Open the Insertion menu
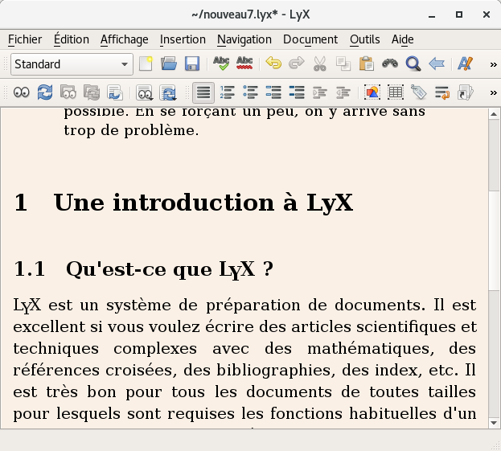 [x=183, y=39]
